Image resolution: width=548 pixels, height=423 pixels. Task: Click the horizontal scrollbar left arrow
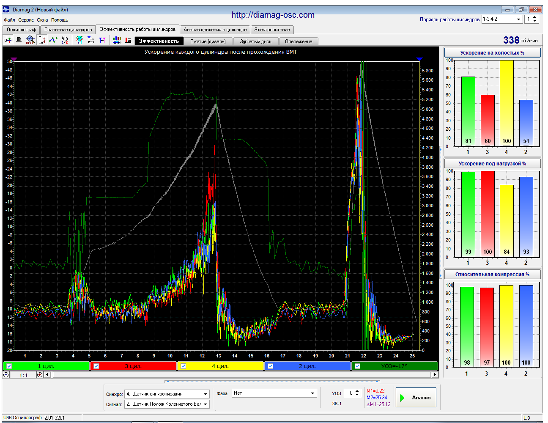[47, 375]
